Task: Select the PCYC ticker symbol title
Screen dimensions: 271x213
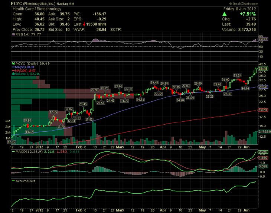Action: coord(16,3)
